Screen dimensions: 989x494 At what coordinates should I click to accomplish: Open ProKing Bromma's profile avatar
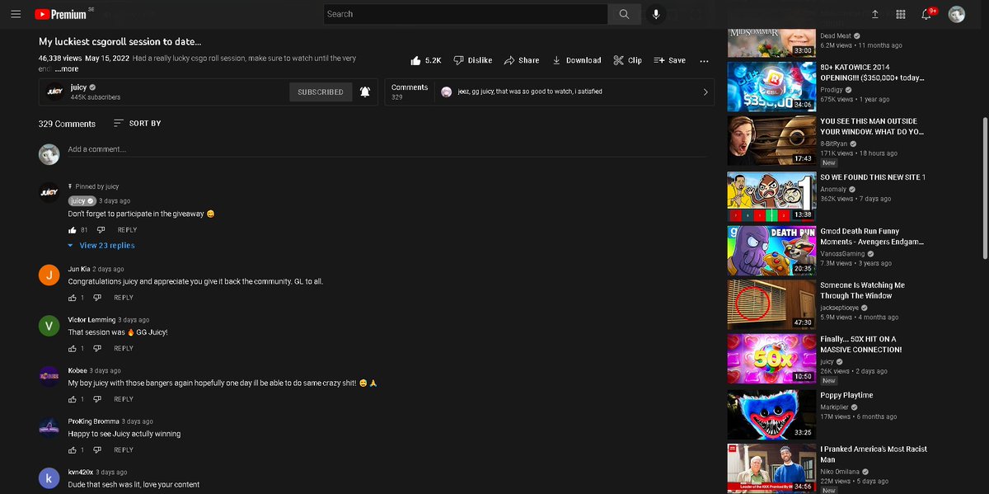(49, 427)
